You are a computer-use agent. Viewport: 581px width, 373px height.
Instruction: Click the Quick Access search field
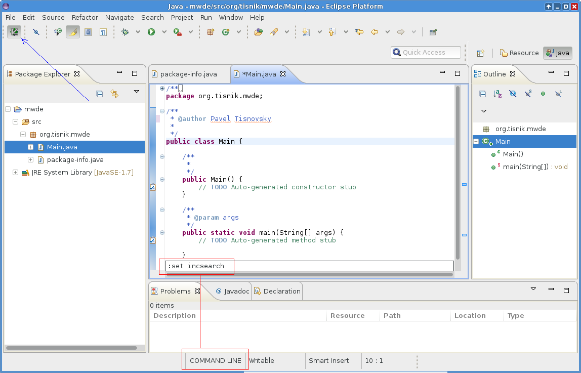click(426, 52)
